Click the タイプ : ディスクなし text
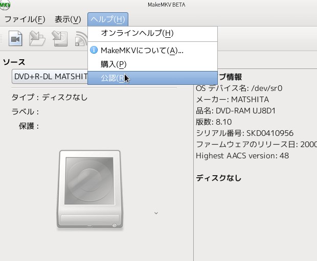The height and width of the screenshot is (261, 317). pyautogui.click(x=50, y=98)
